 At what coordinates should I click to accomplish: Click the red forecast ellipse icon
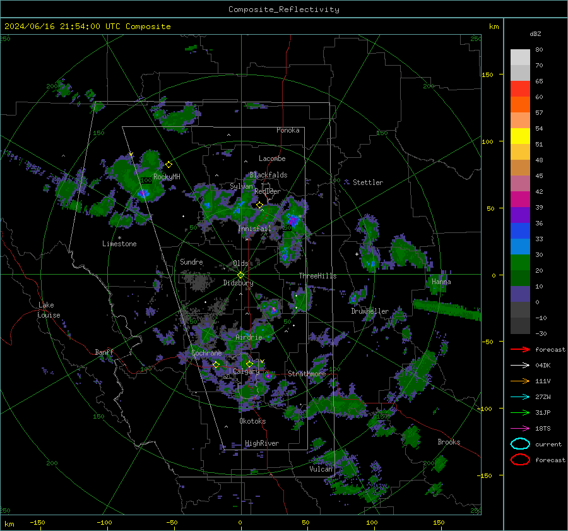(x=520, y=460)
